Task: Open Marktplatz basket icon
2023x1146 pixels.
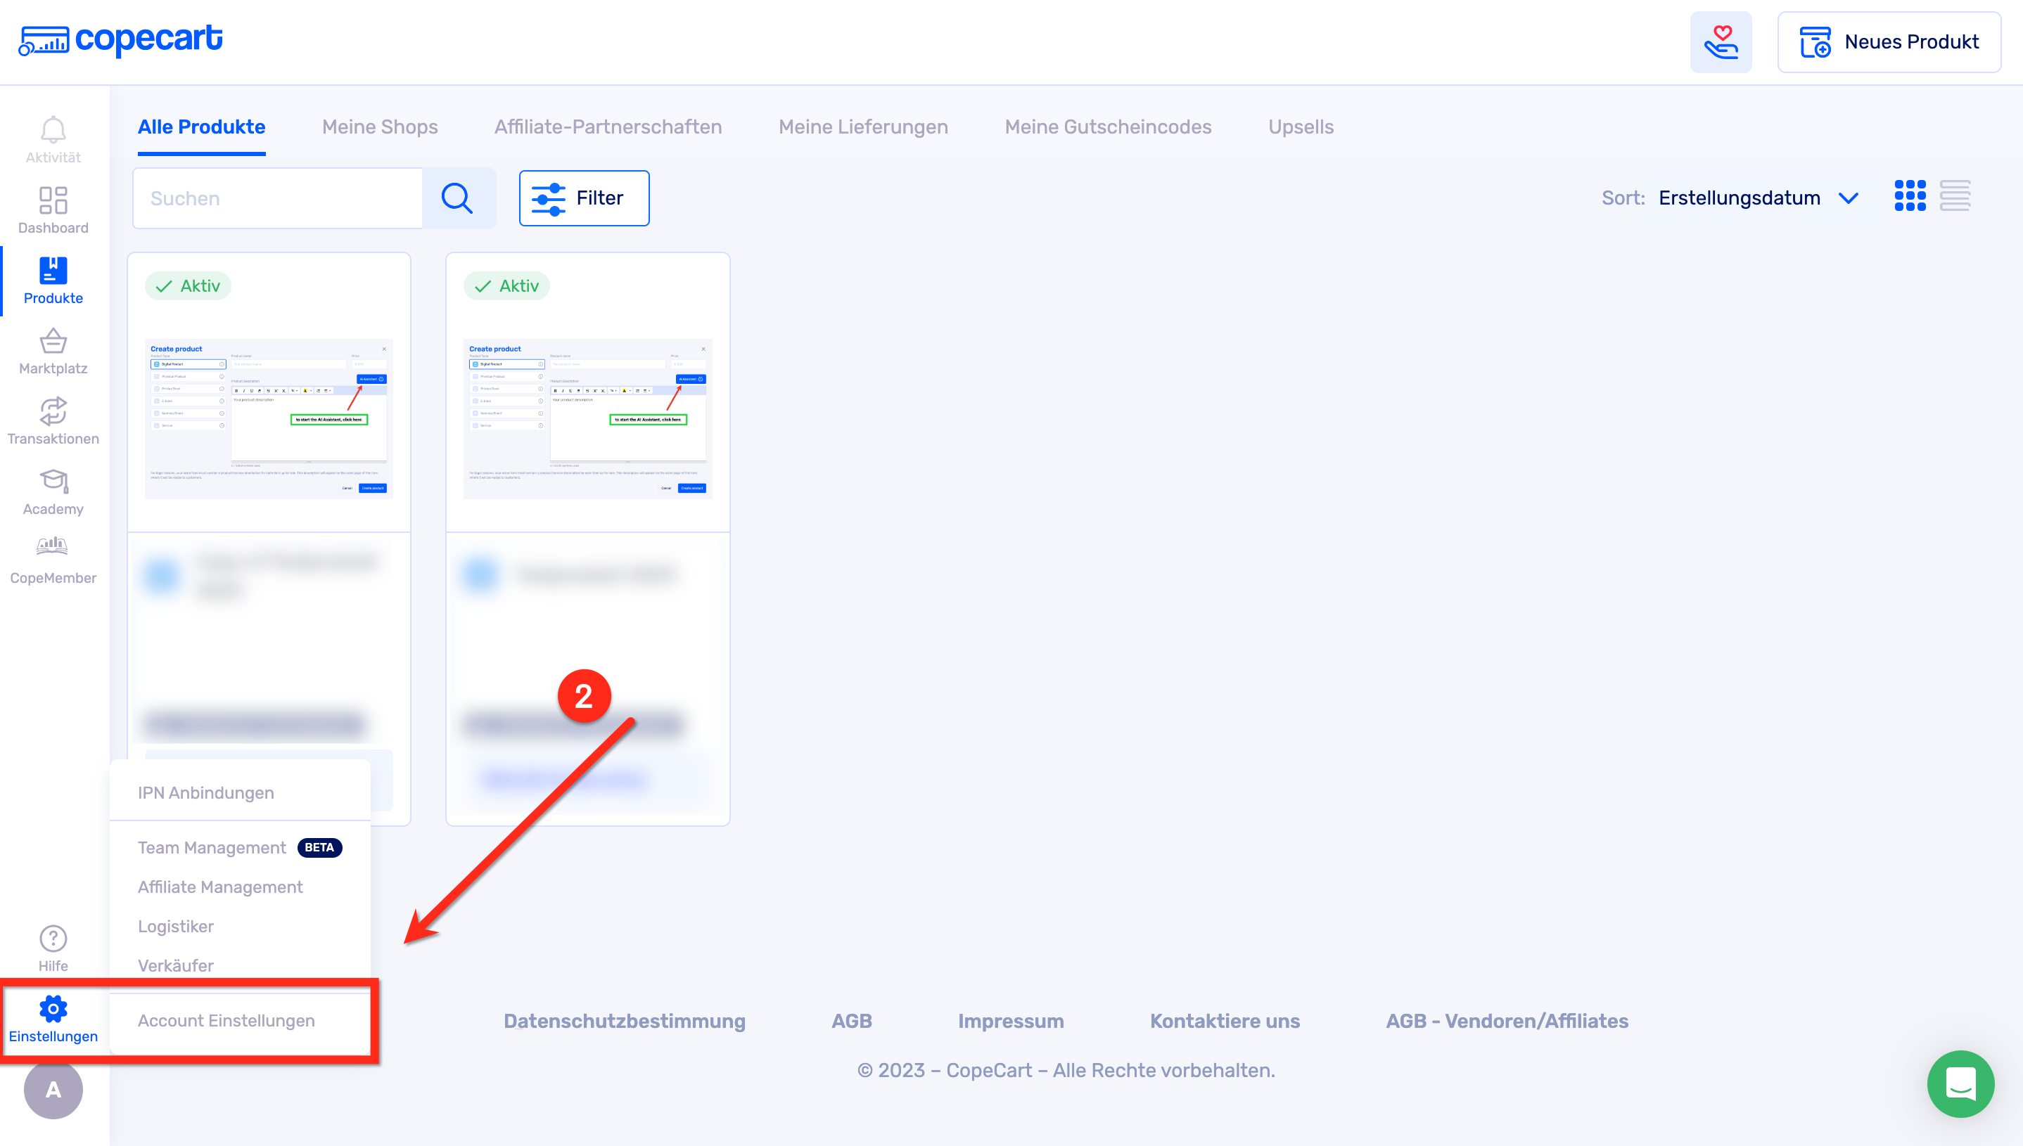Action: click(x=53, y=342)
